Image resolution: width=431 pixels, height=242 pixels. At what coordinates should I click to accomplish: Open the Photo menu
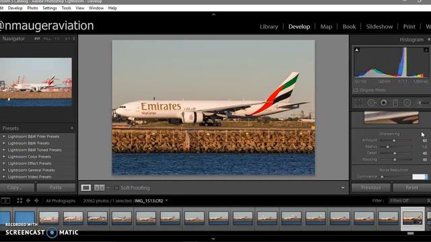coord(32,8)
